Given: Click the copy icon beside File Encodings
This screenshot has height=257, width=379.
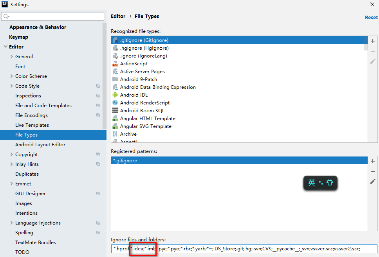Looking at the screenshot, I should point(98,115).
